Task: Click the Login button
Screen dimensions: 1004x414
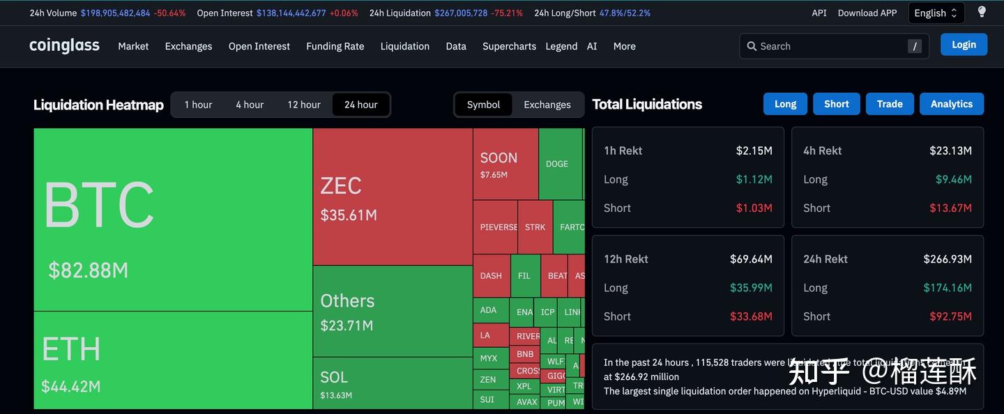Action: click(964, 43)
